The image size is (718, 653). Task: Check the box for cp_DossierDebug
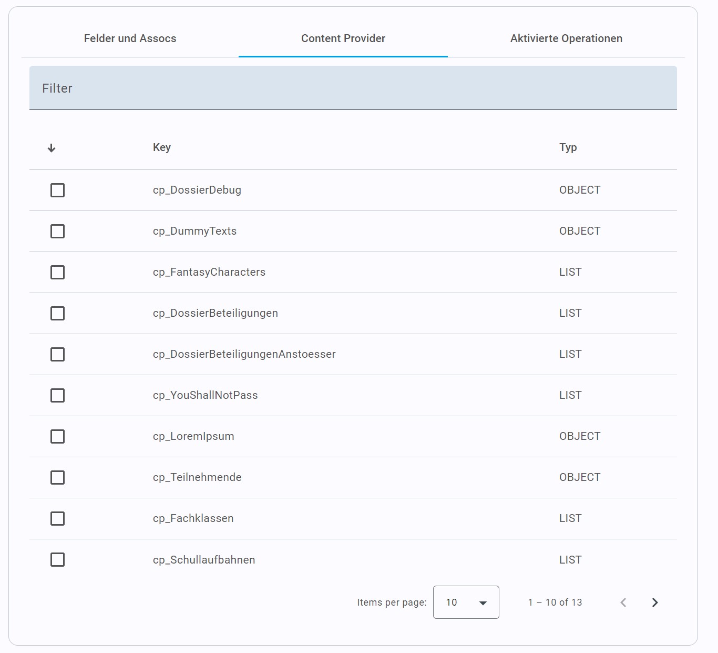pyautogui.click(x=57, y=190)
